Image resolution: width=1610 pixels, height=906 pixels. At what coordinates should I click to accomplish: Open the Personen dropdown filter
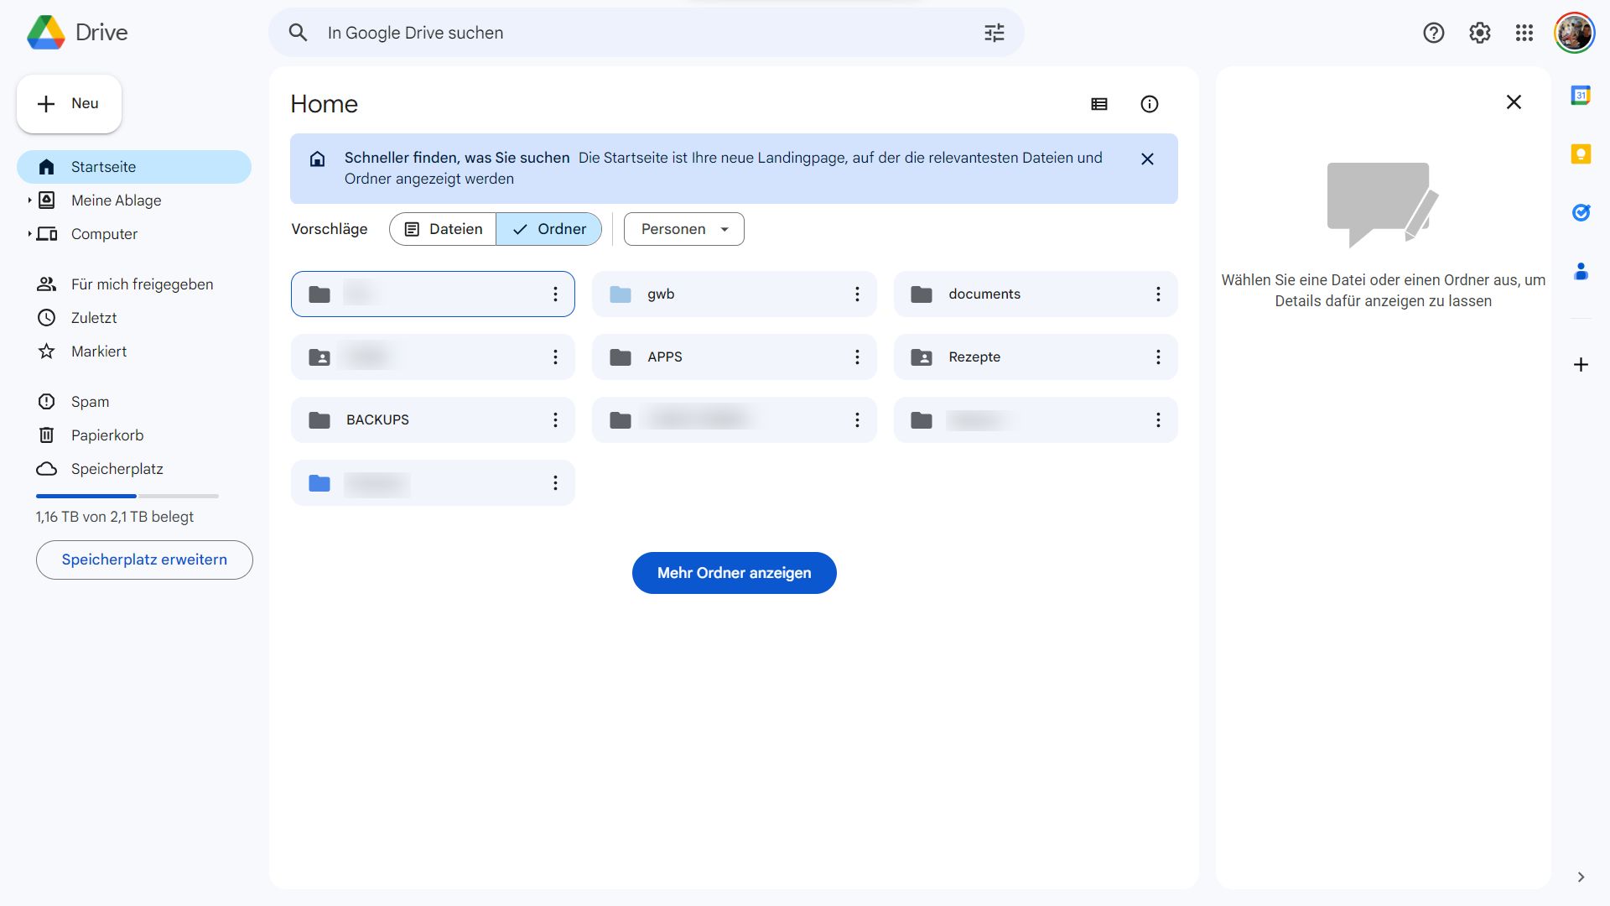coord(683,229)
